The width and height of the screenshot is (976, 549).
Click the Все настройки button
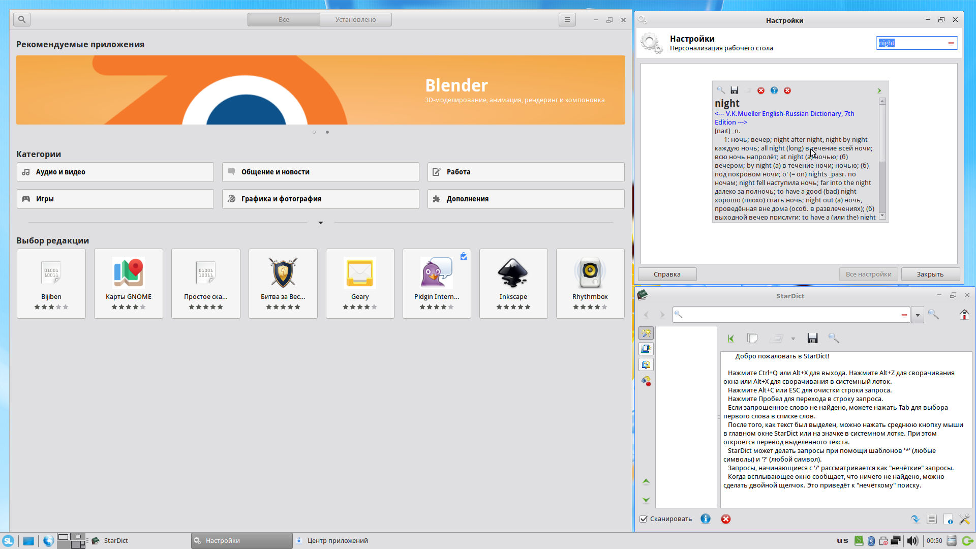868,274
